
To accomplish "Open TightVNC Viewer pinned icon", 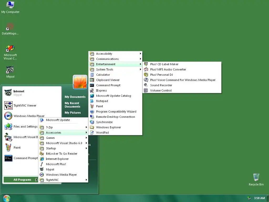I will (x=8, y=105).
